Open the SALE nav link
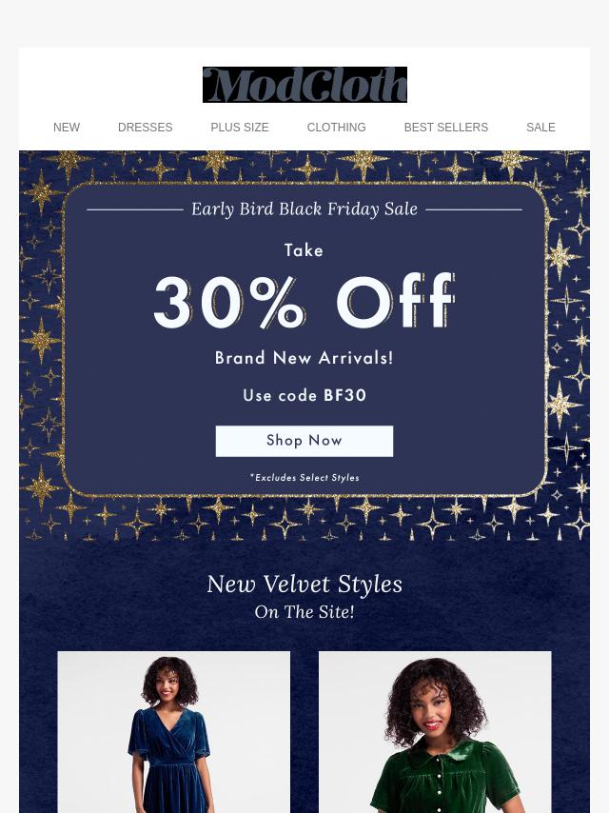 pyautogui.click(x=540, y=127)
